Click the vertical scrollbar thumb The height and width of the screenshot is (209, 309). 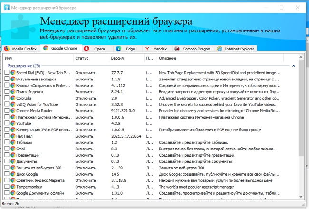(301, 108)
